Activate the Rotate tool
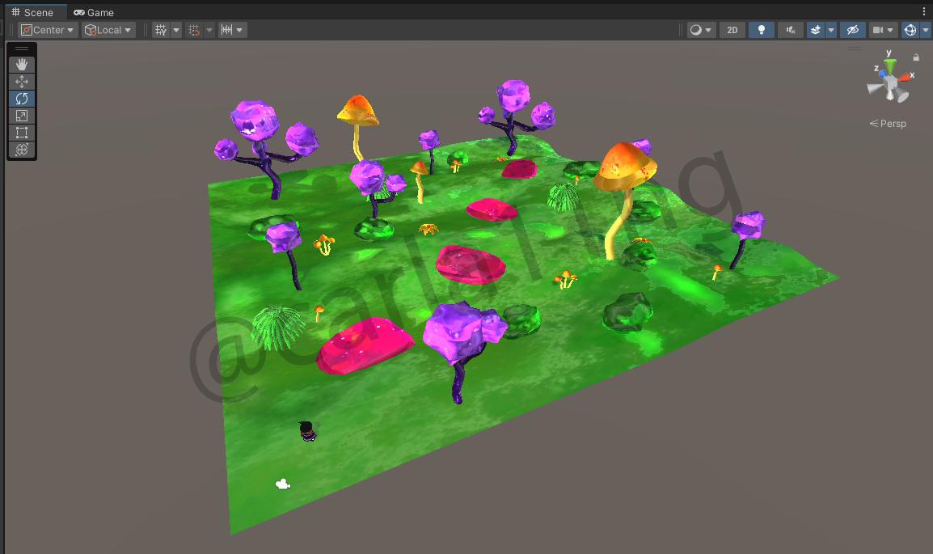The image size is (933, 554). (x=22, y=99)
